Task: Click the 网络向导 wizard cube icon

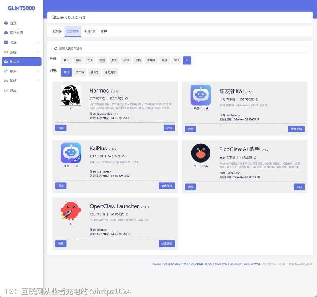Action: tap(6, 33)
